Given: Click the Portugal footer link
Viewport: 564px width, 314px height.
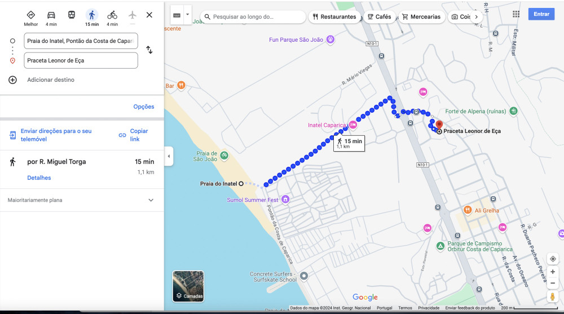Looking at the screenshot, I should pyautogui.click(x=384, y=308).
